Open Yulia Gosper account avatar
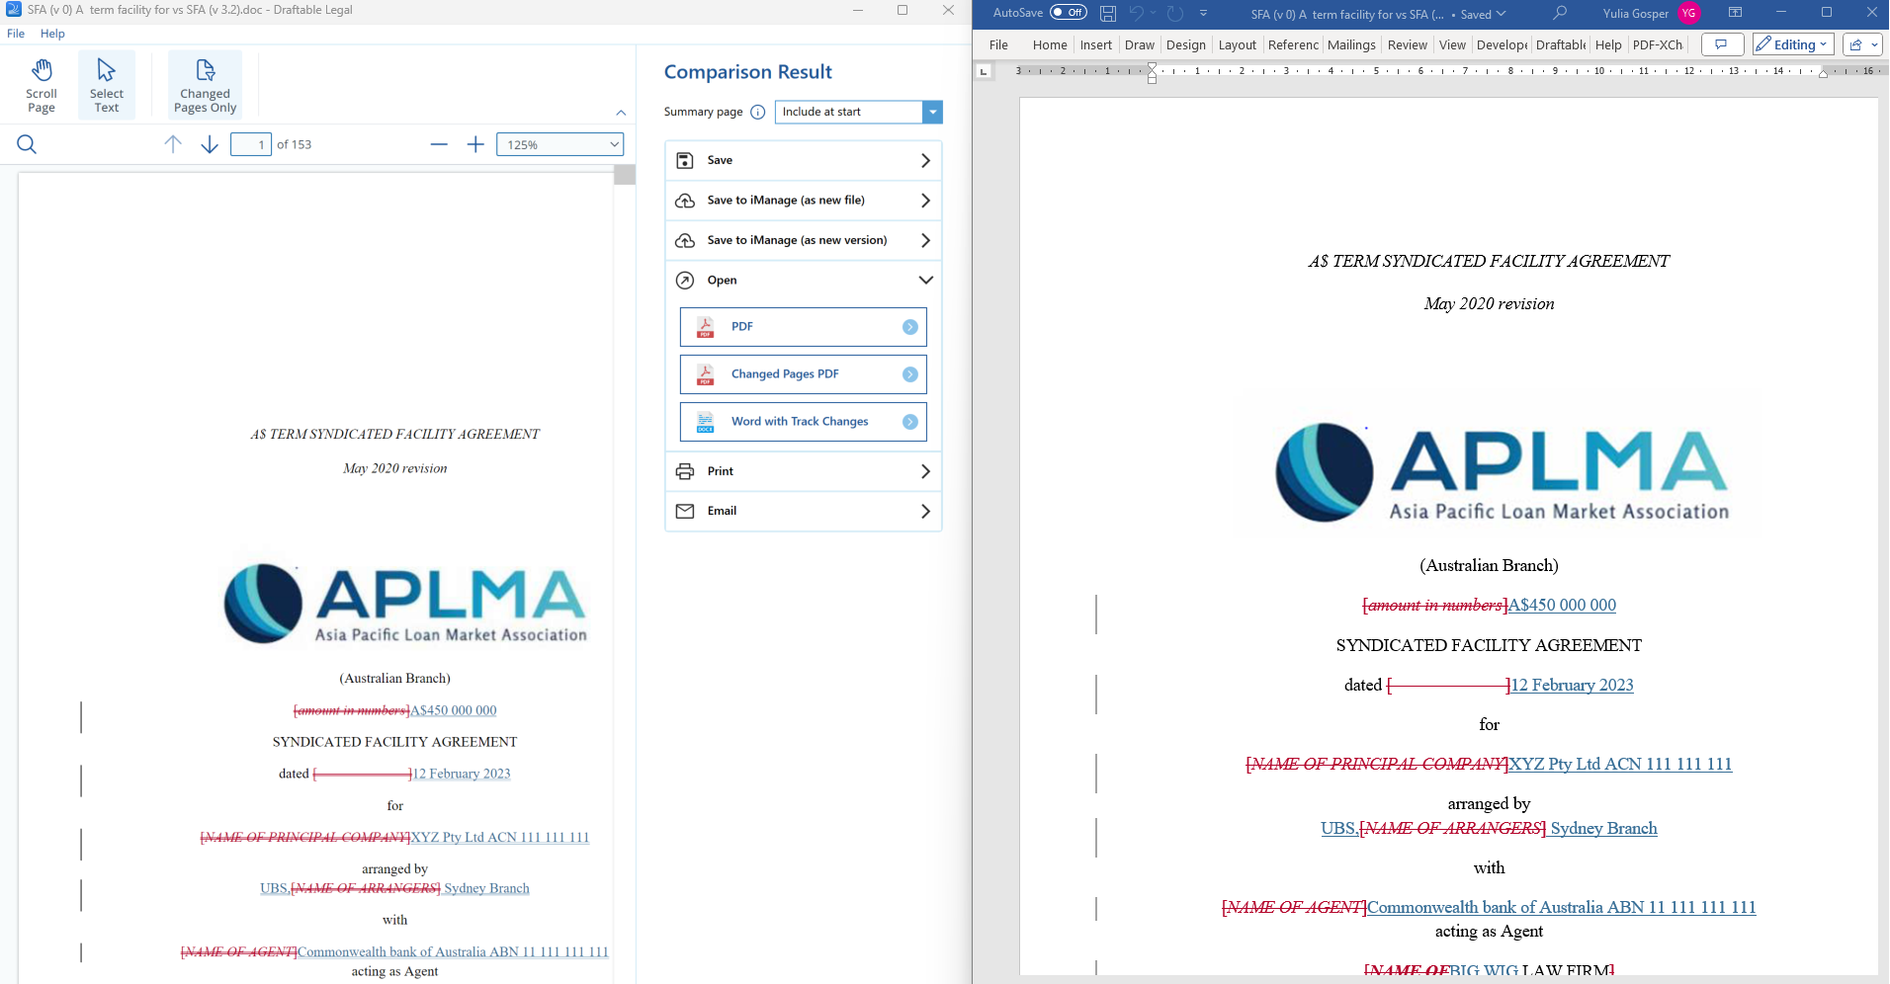The image size is (1890, 984). (x=1688, y=13)
